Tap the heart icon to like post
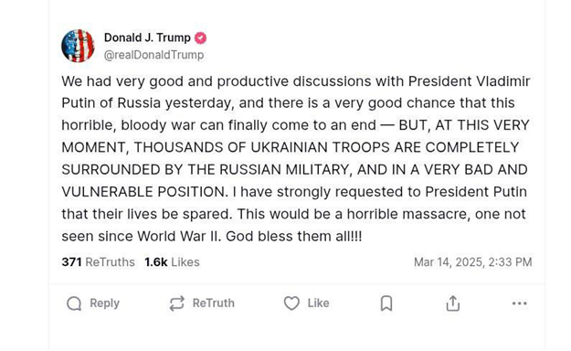 pyautogui.click(x=291, y=303)
